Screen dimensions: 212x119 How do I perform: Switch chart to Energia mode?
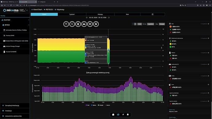(162, 24)
